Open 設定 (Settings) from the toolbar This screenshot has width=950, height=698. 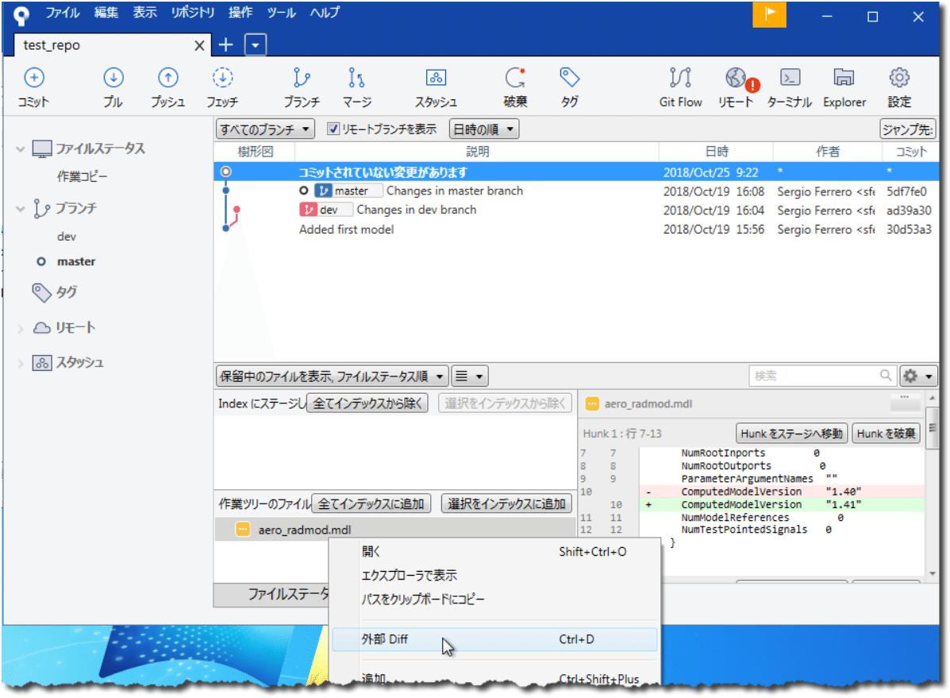tap(899, 87)
